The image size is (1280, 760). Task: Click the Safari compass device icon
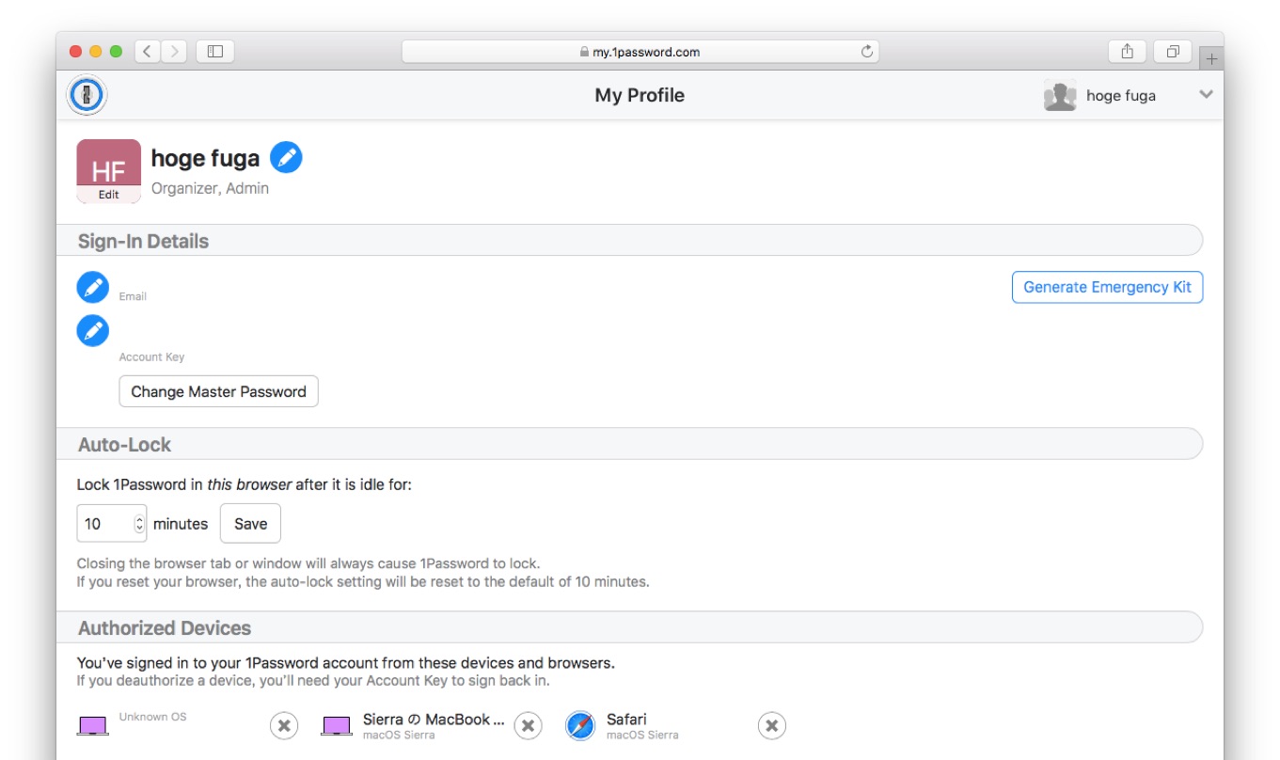click(x=580, y=725)
